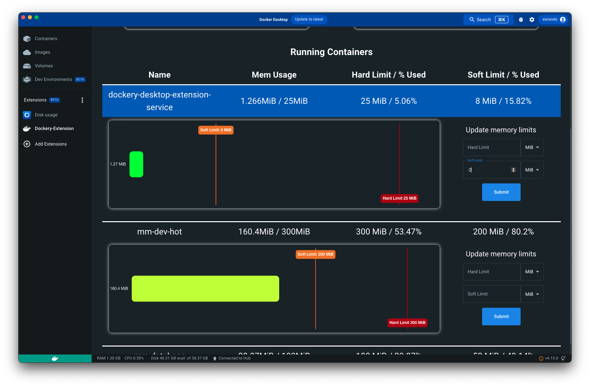
Task: Open the Hard Limit unit dropdown for dockery-desktop-extension-service
Action: (532, 148)
